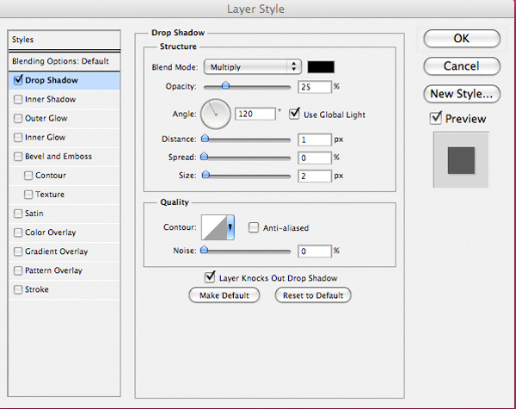516x409 pixels.
Task: Click the Size value field
Action: [315, 176]
